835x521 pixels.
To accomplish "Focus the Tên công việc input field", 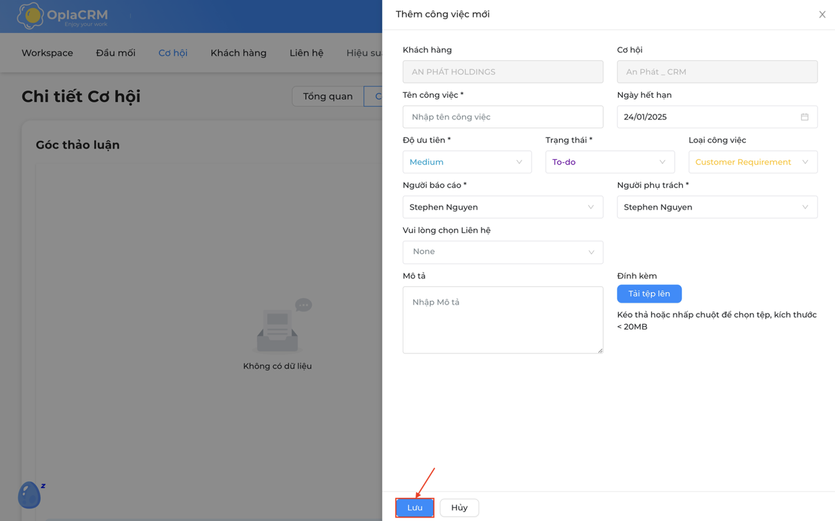I will pos(503,117).
